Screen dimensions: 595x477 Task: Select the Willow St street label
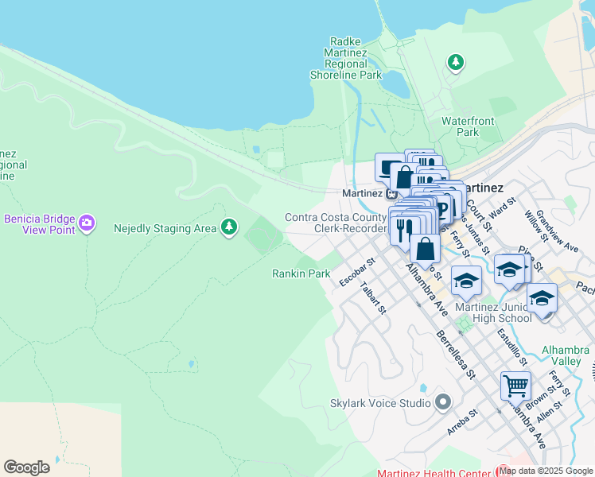[x=537, y=226]
